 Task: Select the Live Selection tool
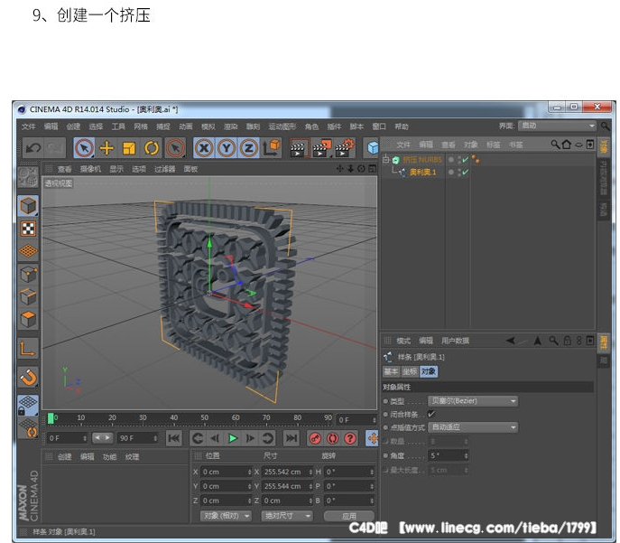(84, 148)
